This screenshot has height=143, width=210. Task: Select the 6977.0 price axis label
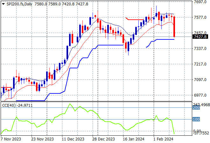point(200,95)
